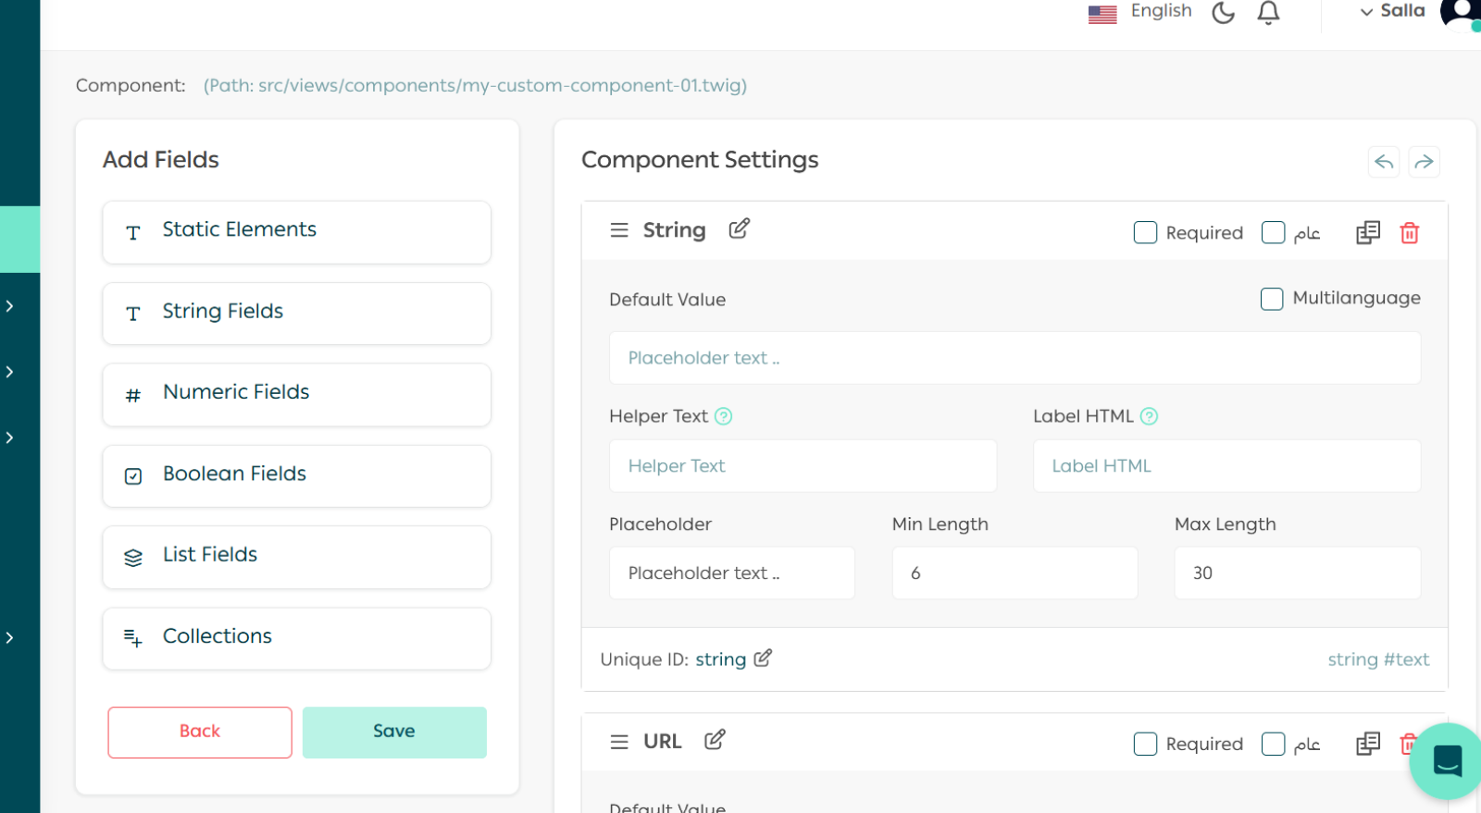The height and width of the screenshot is (813, 1481).
Task: Expand bottom sidebar chevron item
Action: point(9,637)
